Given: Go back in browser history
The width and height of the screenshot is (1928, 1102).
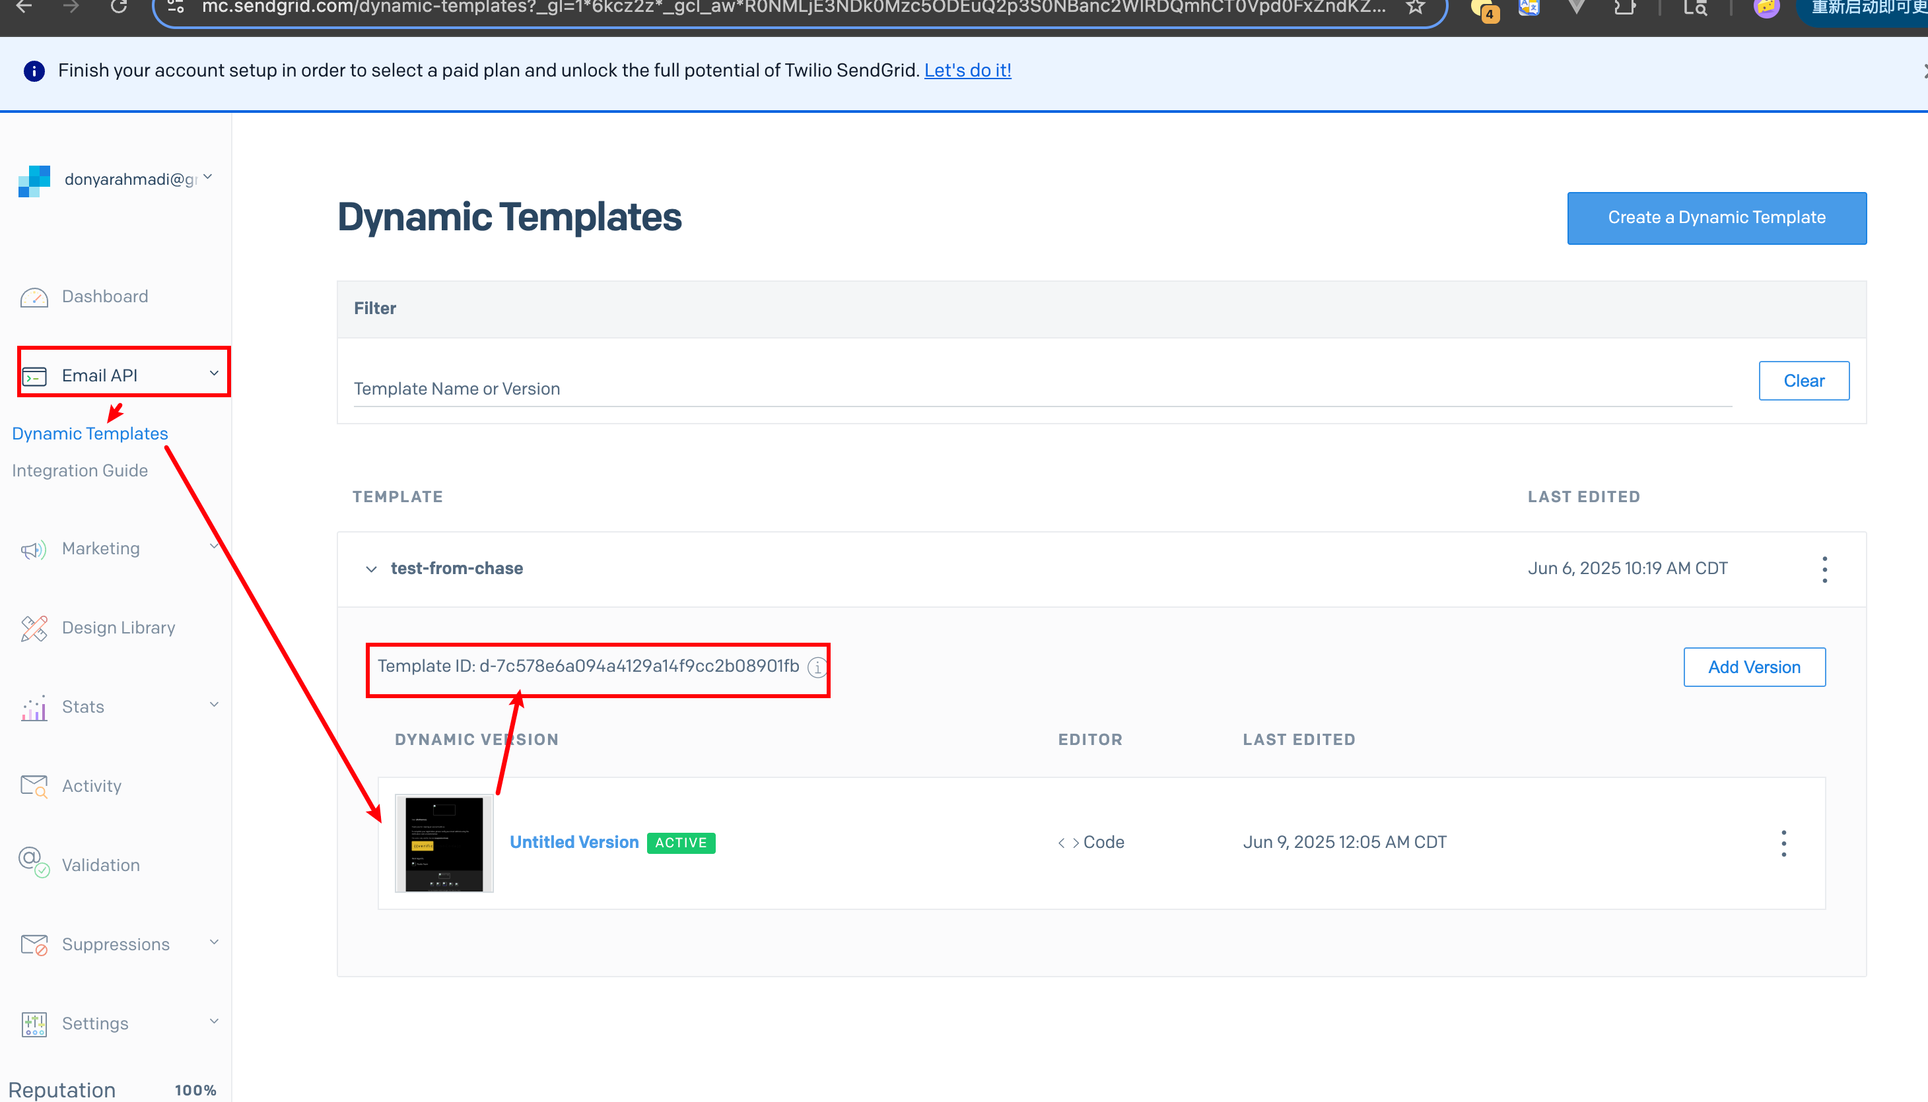Looking at the screenshot, I should tap(24, 7).
